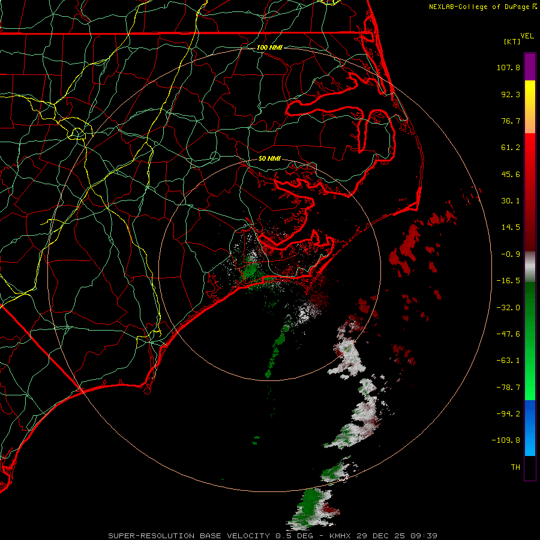Screen dimensions: 540x540
Task: Click the -47.6 legend value
Action: 508,334
